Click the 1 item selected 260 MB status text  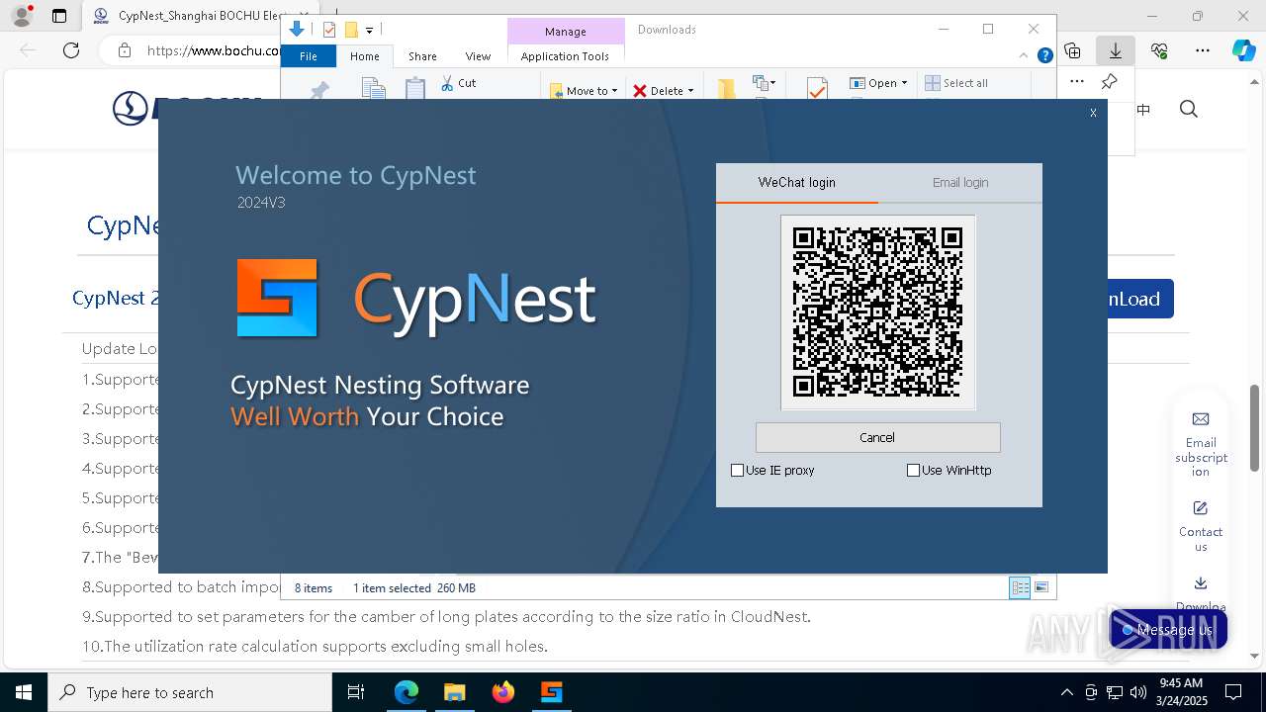point(414,587)
